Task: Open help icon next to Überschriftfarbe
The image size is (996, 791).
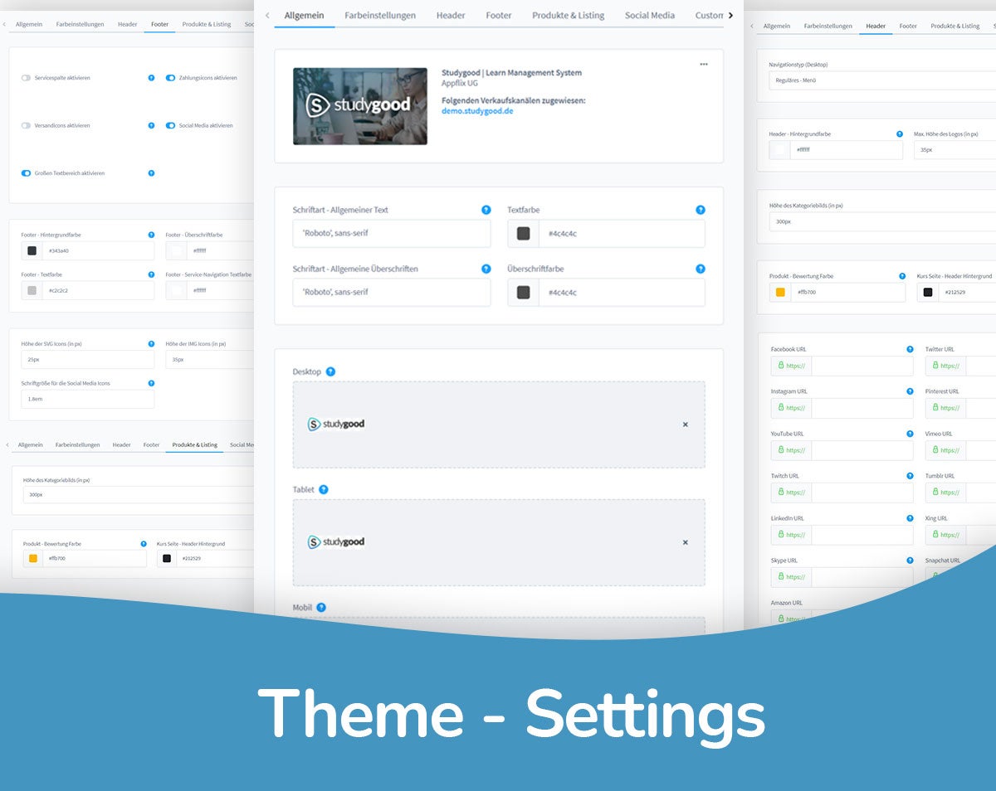Action: point(700,269)
